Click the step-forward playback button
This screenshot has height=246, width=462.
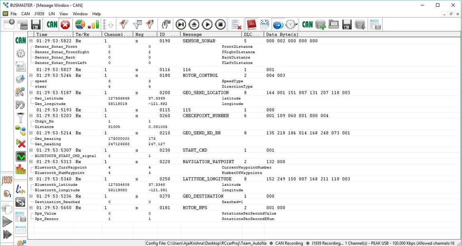coord(181,24)
